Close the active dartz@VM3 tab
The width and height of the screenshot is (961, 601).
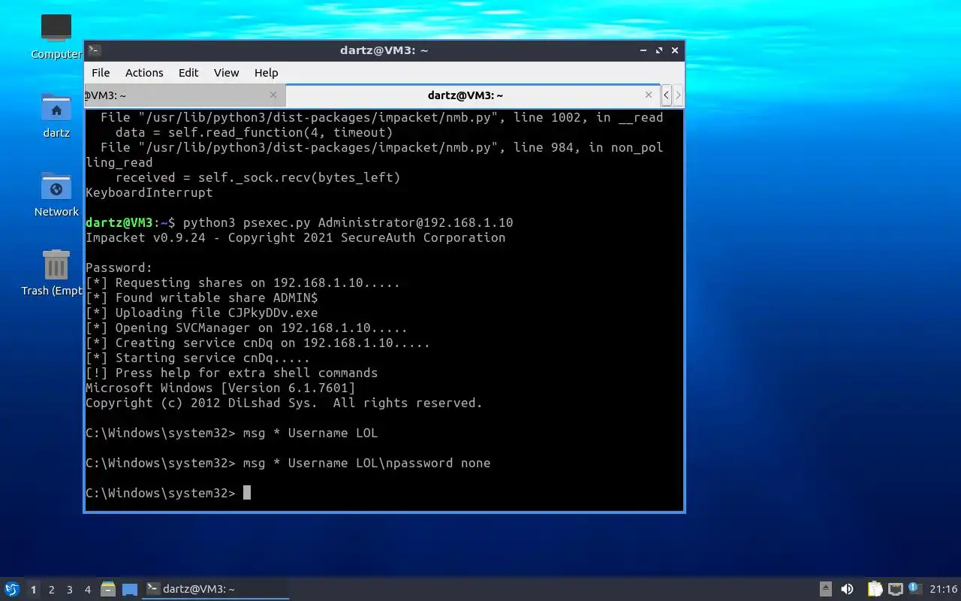pyautogui.click(x=649, y=95)
